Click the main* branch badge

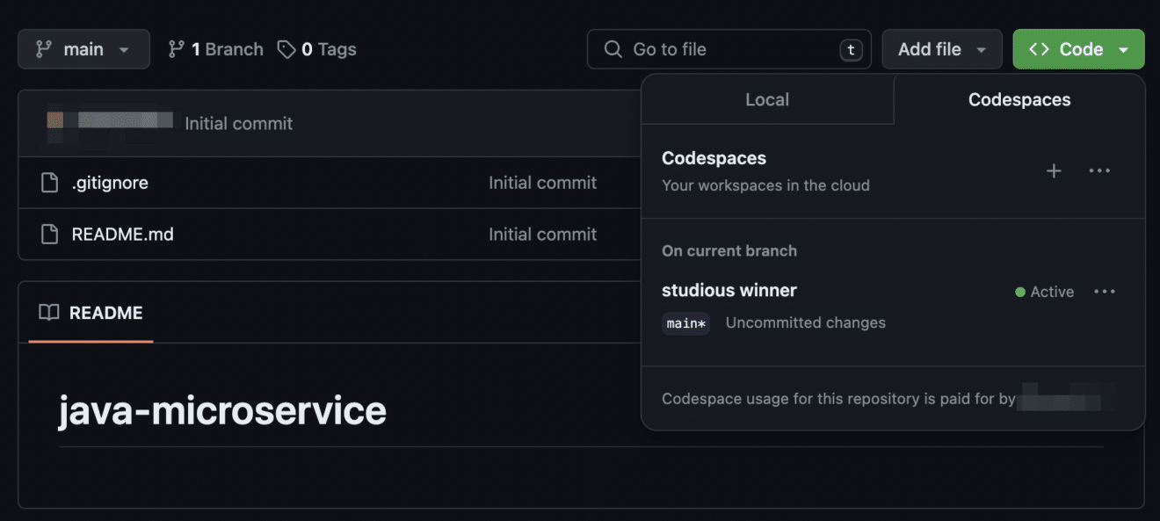685,323
